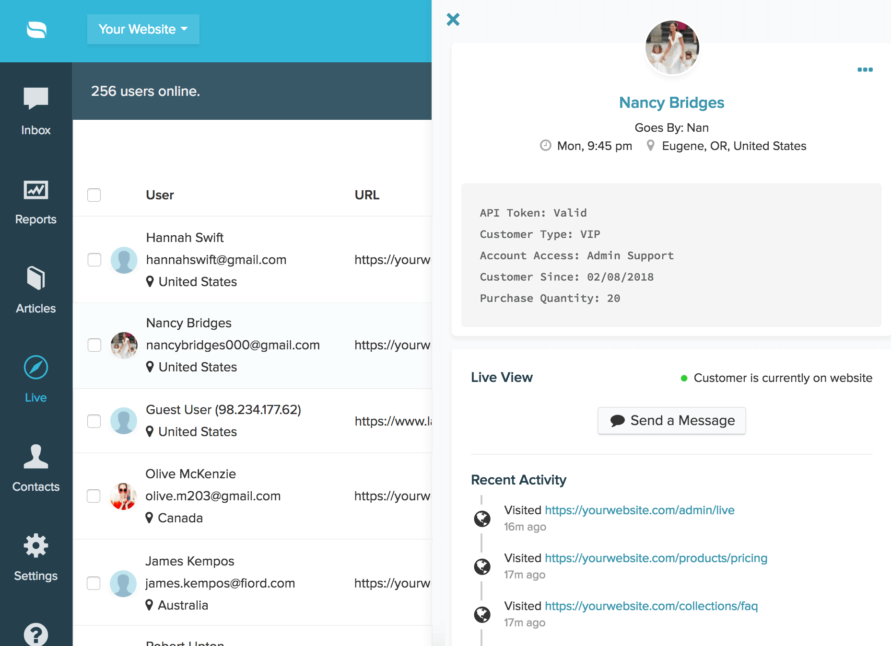Open the Reports chart icon
891x646 pixels.
tap(36, 190)
